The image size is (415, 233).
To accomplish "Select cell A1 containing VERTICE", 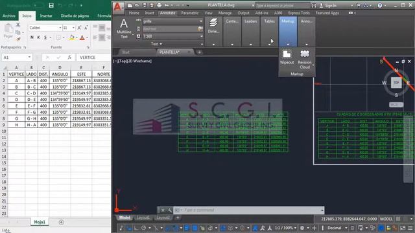I will 16,74.
